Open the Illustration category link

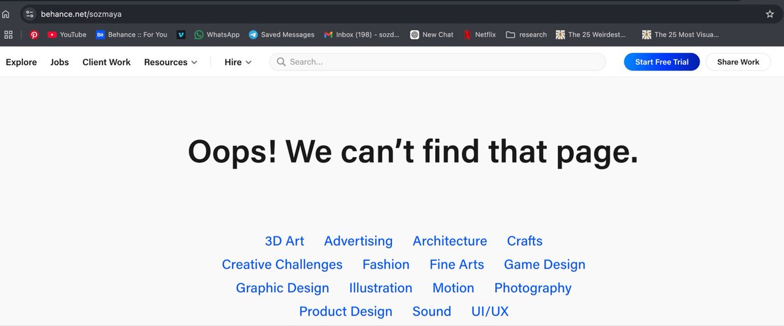[x=380, y=288]
